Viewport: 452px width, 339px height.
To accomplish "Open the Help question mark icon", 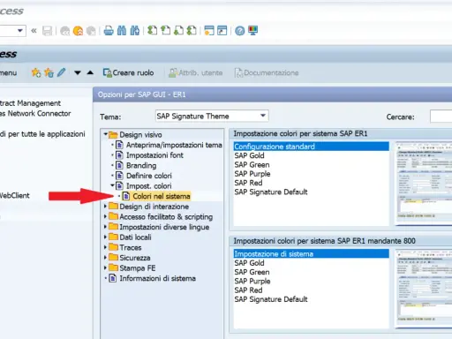I will click(240, 31).
